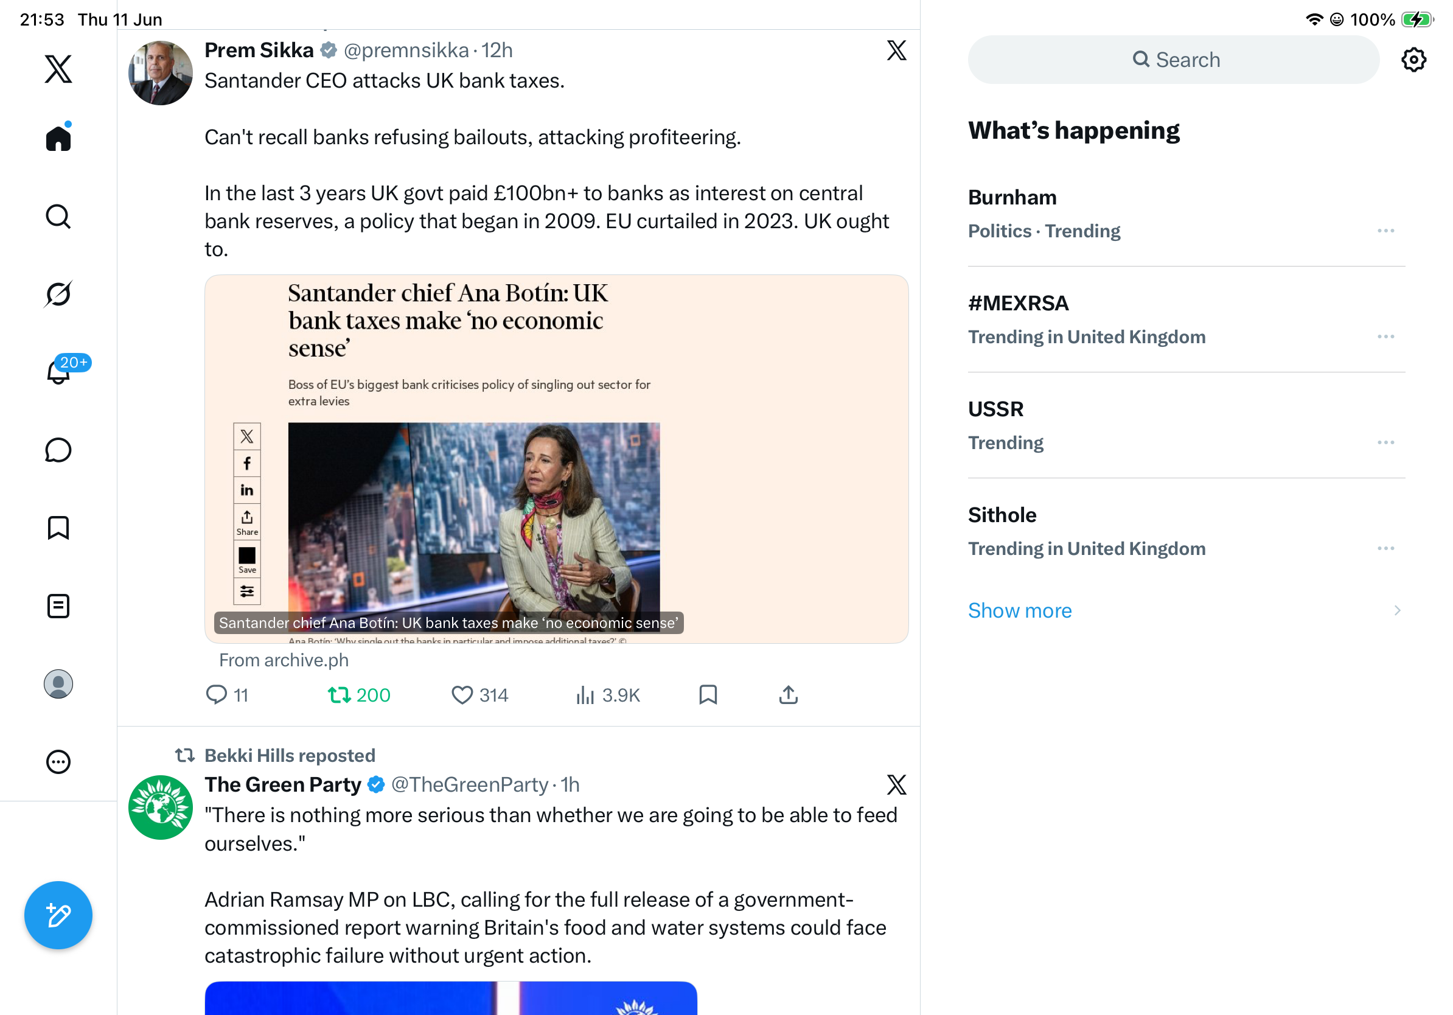This screenshot has width=1453, height=1015.
Task: Open options menu for USSR trend
Action: coord(1385,443)
